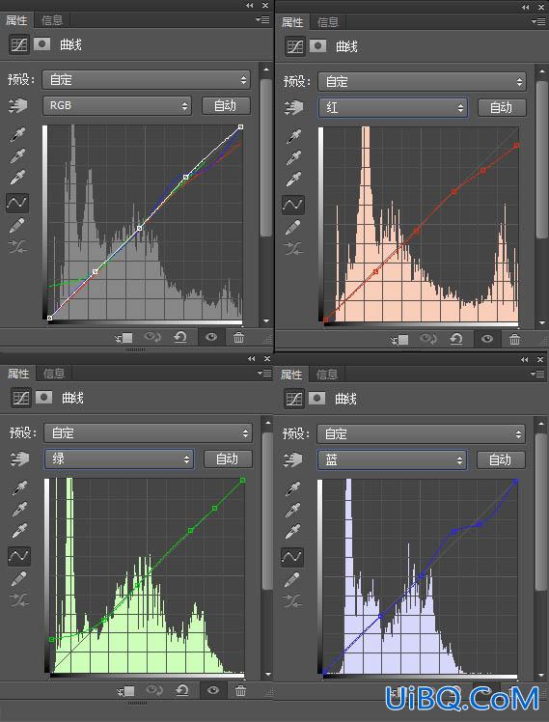This screenshot has width=549, height=722.
Task: Toggle layer visibility eye in Red curves panel
Action: [x=487, y=340]
